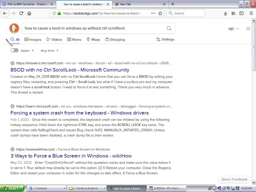Viewport: 256px width, 192px height.
Task: Click the system tray keyboard icon
Action: pyautogui.click(x=210, y=188)
